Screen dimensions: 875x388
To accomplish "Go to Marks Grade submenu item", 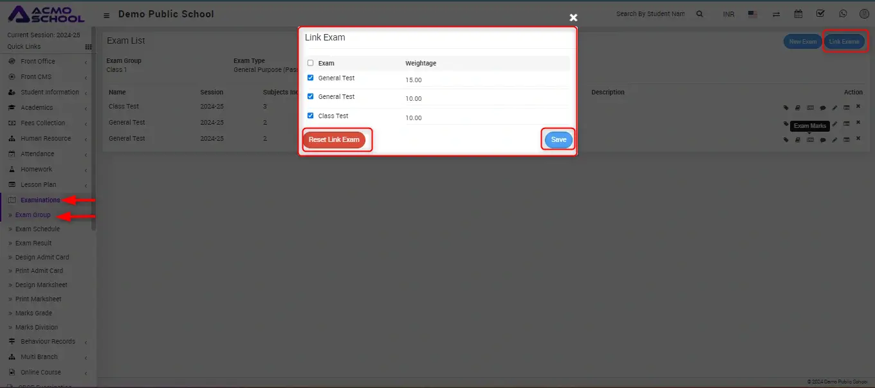I will (x=33, y=313).
